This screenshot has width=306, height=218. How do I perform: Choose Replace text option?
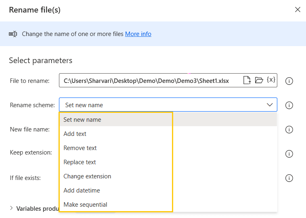168,162
